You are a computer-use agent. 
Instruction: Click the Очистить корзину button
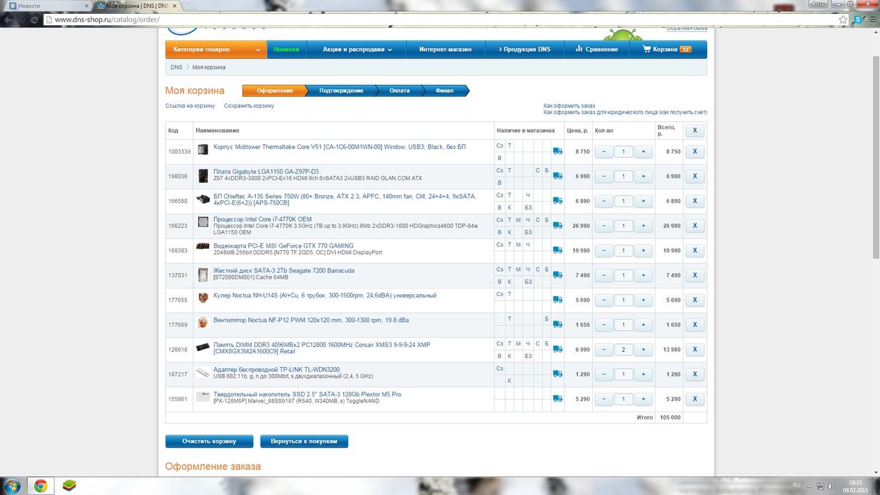point(209,441)
